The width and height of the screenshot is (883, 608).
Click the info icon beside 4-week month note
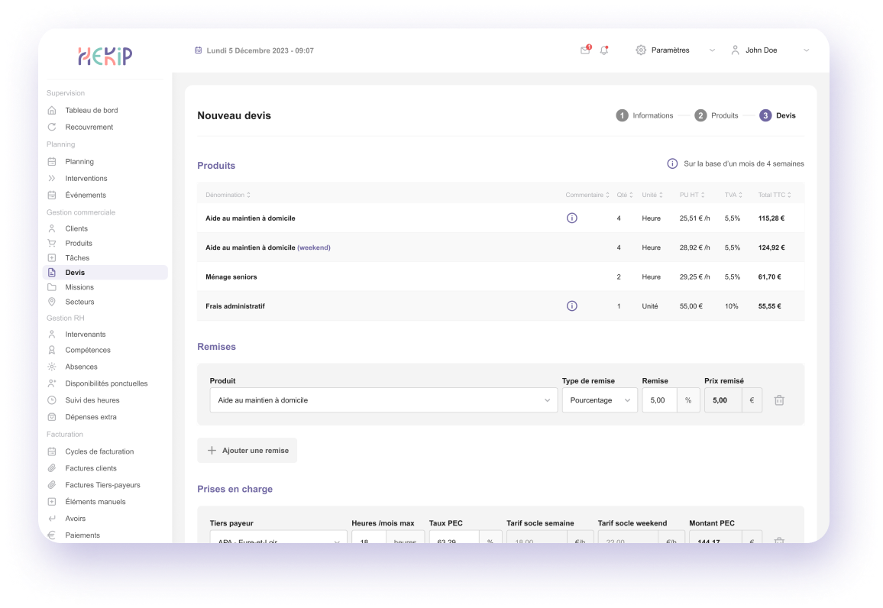pos(672,163)
